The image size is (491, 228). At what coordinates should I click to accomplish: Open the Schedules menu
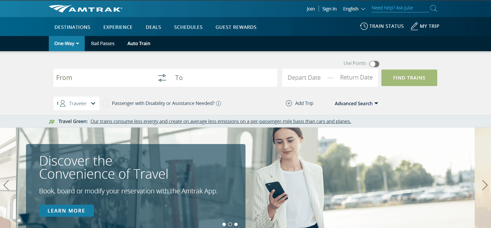(188, 27)
